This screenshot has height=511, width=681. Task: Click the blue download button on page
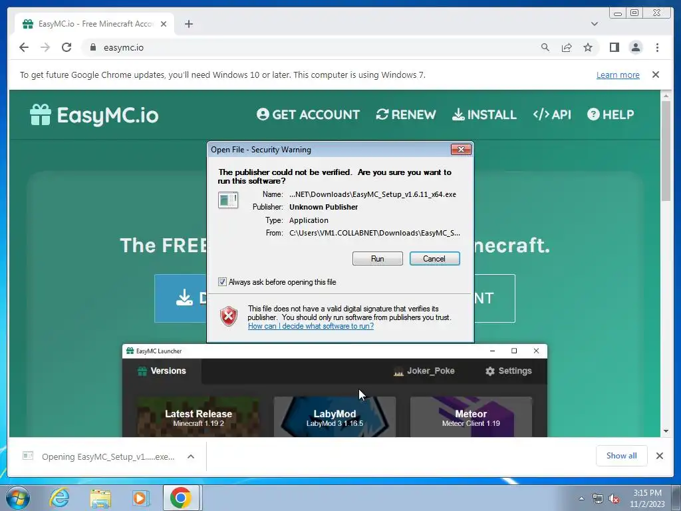pos(181,298)
